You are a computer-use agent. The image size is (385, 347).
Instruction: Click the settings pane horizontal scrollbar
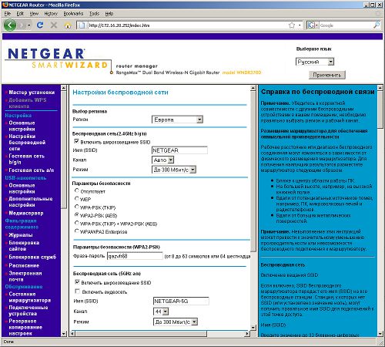[x=160, y=334]
